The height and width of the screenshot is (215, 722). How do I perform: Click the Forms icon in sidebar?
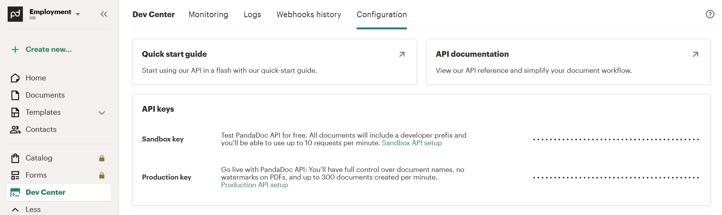[15, 175]
